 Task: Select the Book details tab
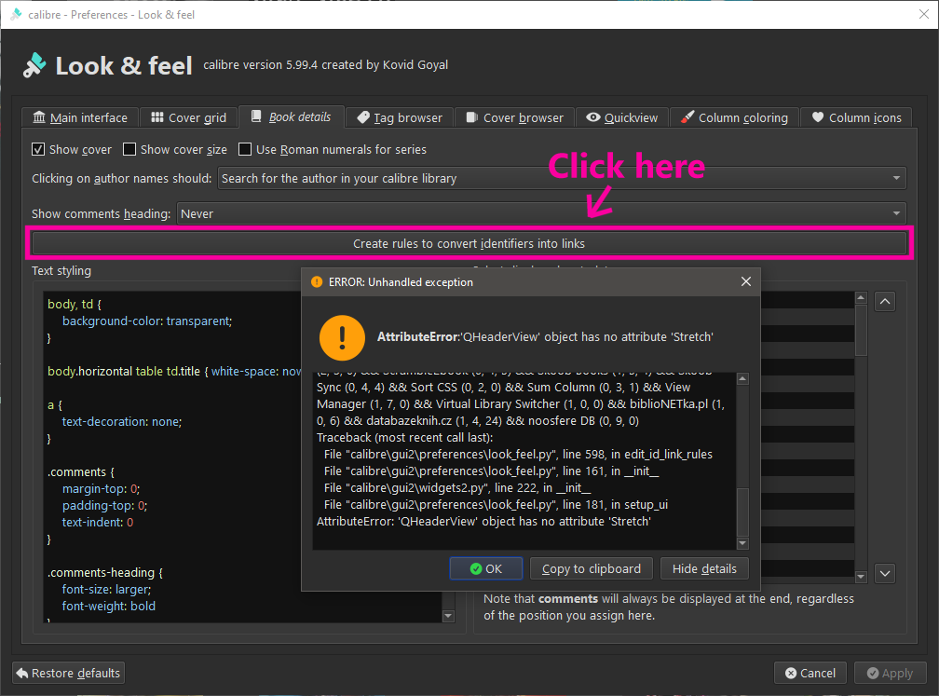291,116
